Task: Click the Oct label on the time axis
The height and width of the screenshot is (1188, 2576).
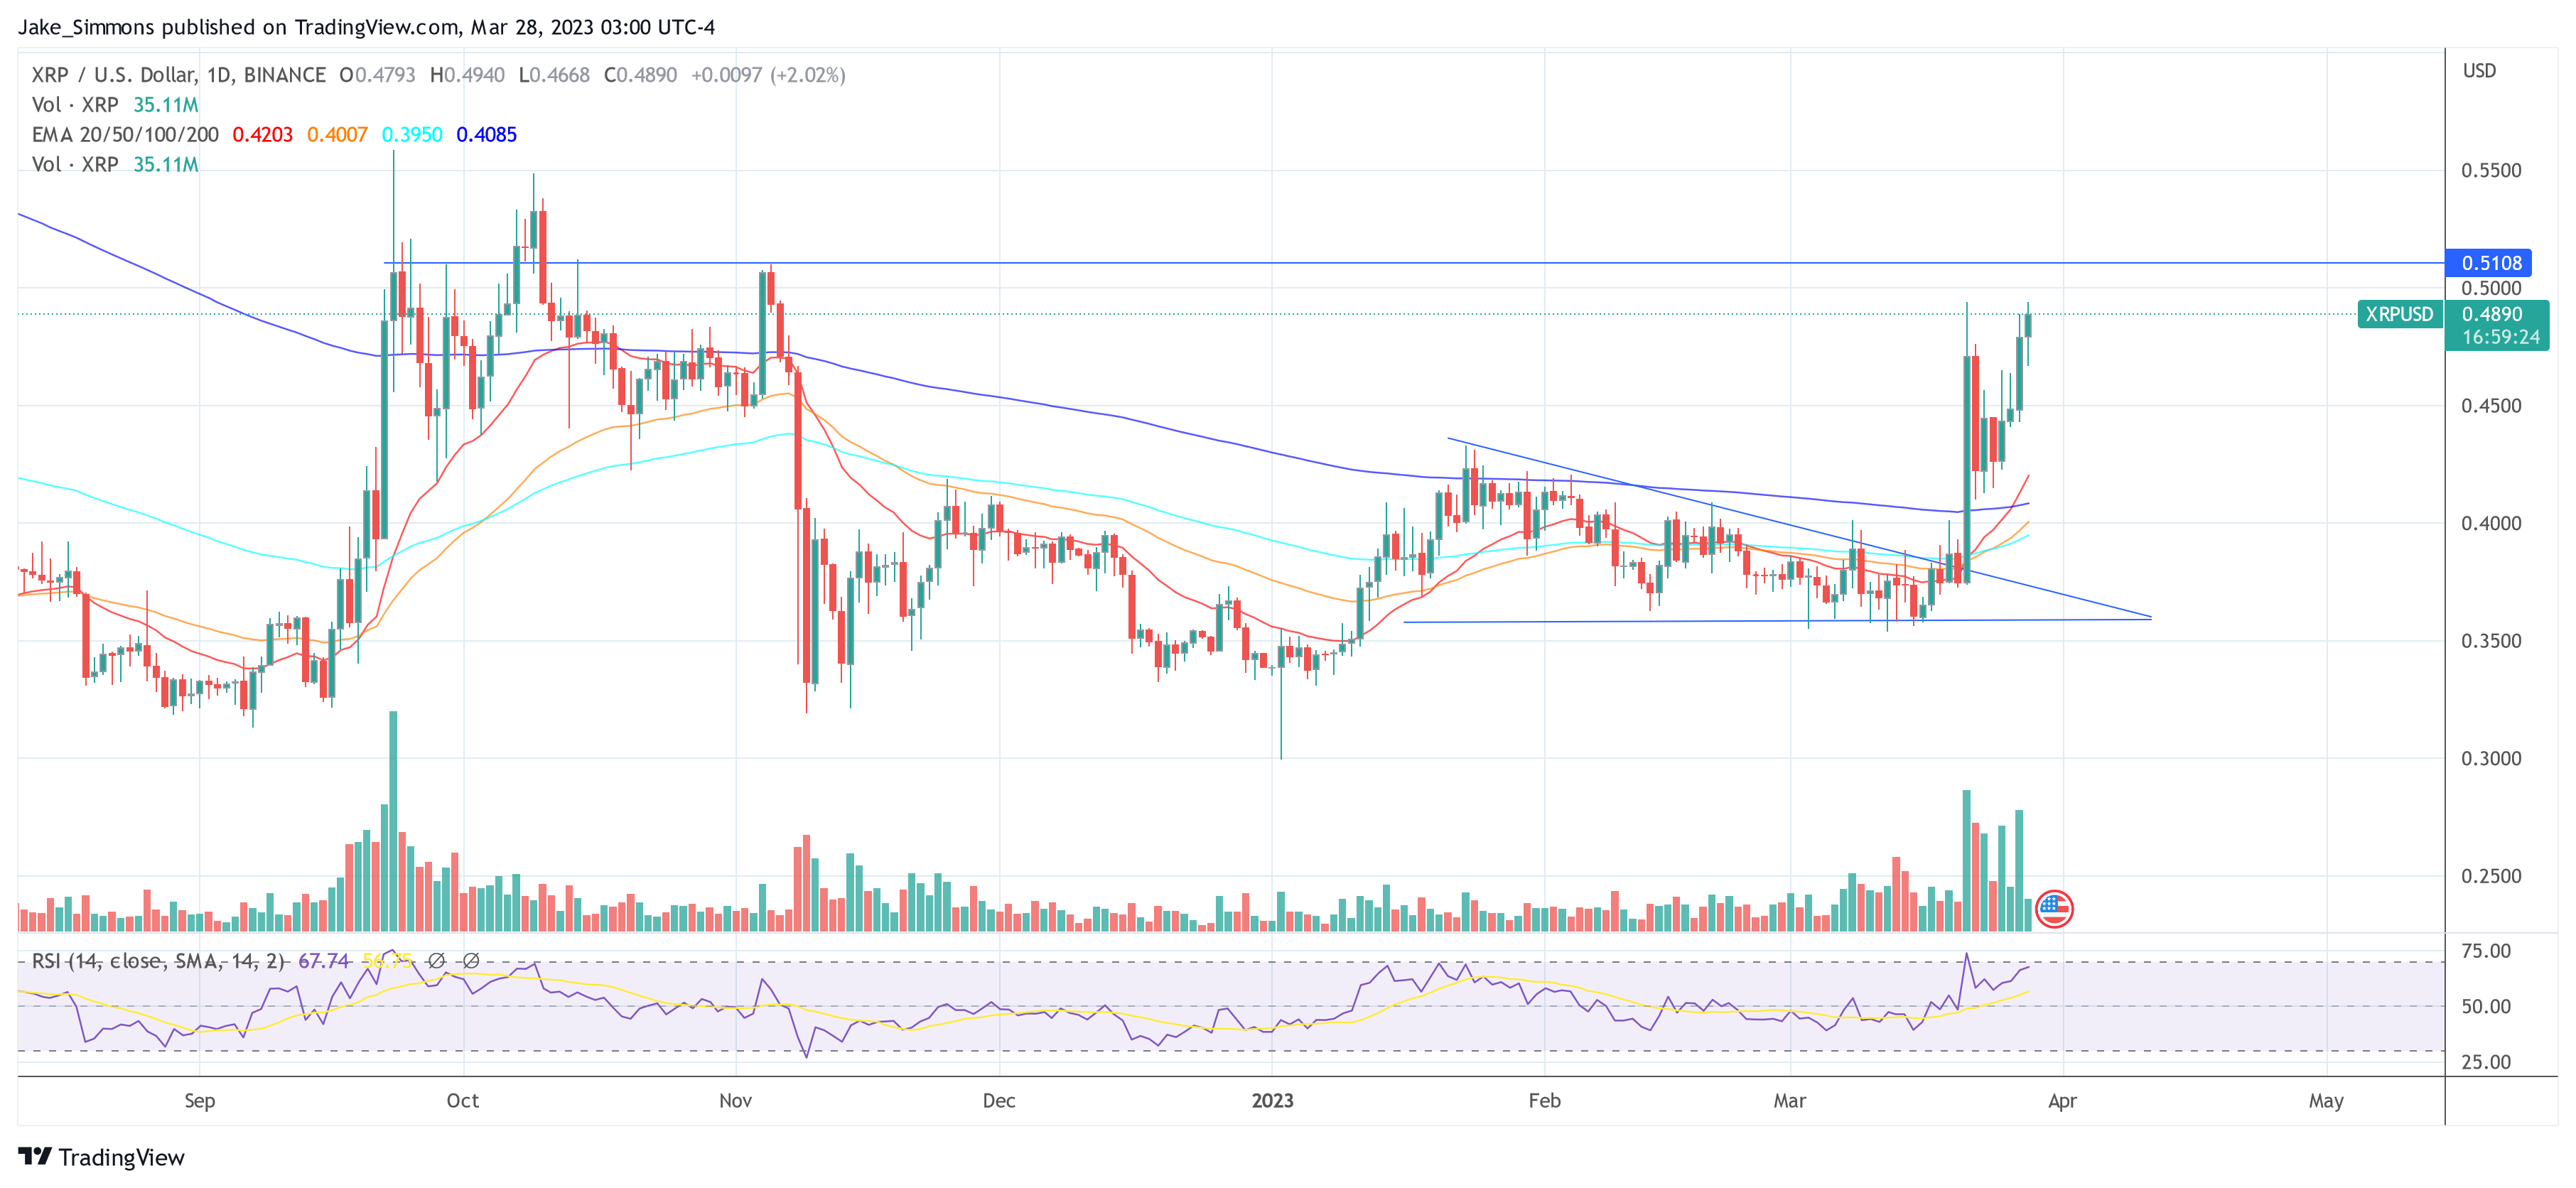Action: 463,1101
